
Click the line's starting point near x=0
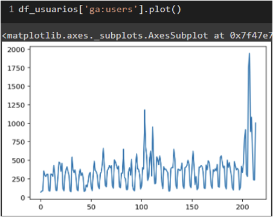coord(40,192)
